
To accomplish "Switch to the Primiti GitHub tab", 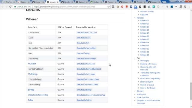I will [139, 2].
